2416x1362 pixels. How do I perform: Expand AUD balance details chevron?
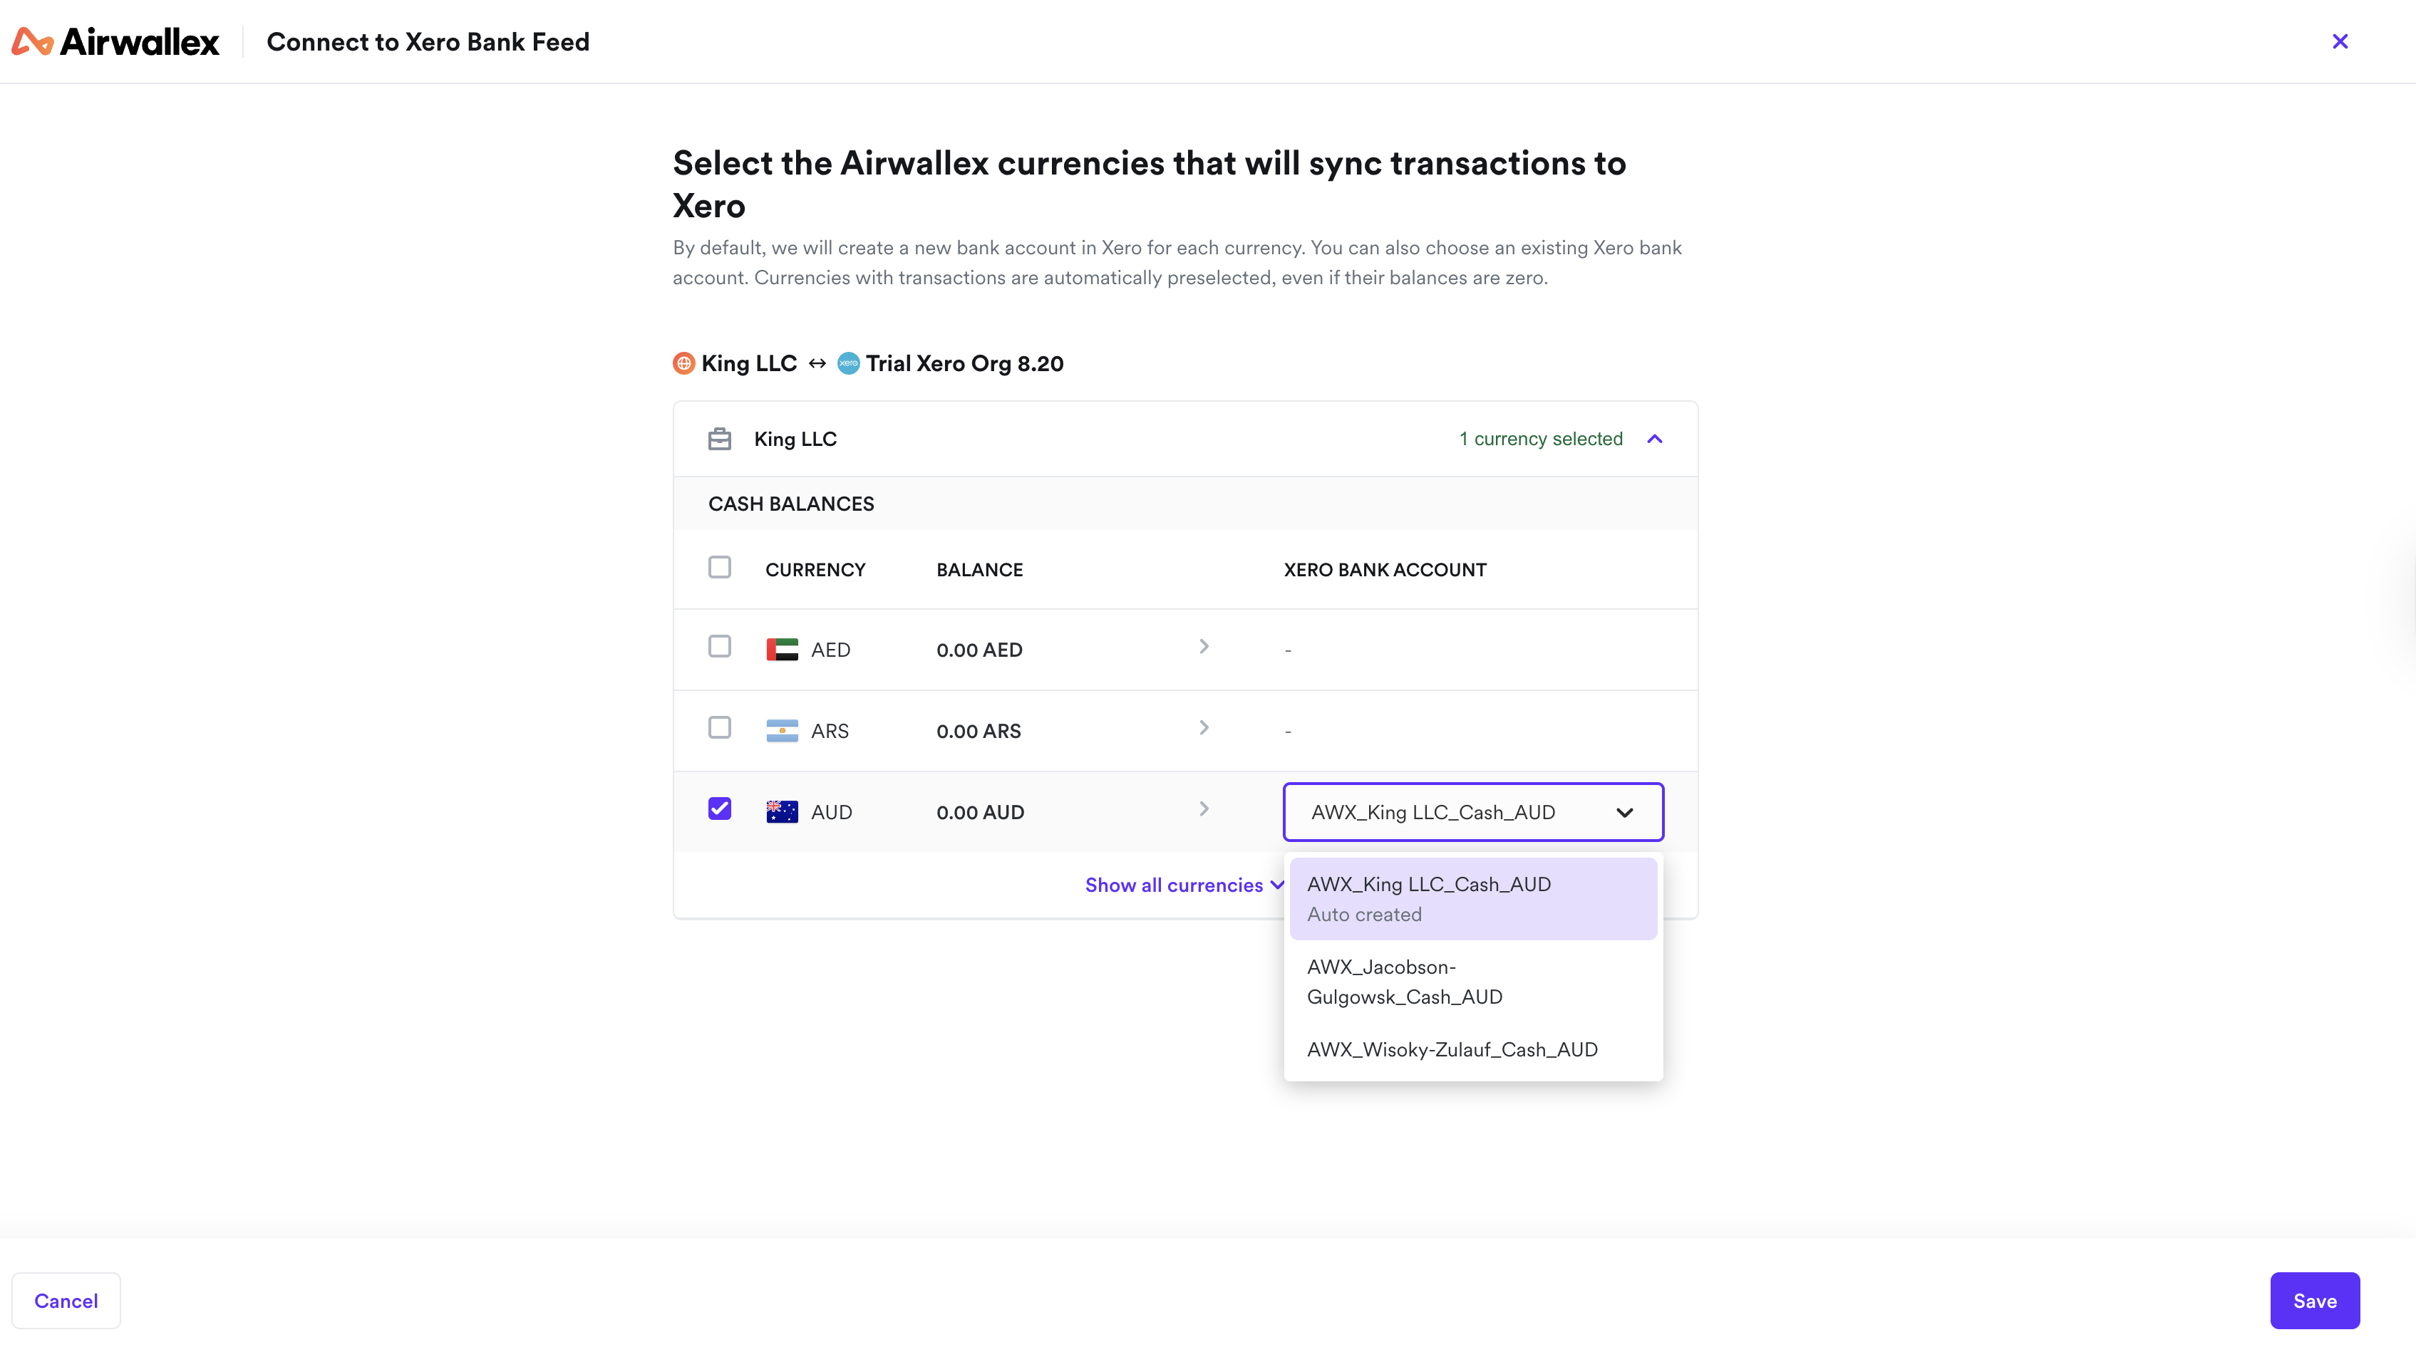(1204, 809)
